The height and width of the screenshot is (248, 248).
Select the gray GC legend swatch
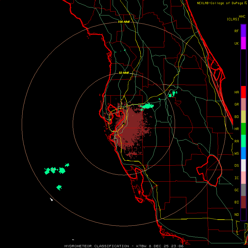click(243, 190)
